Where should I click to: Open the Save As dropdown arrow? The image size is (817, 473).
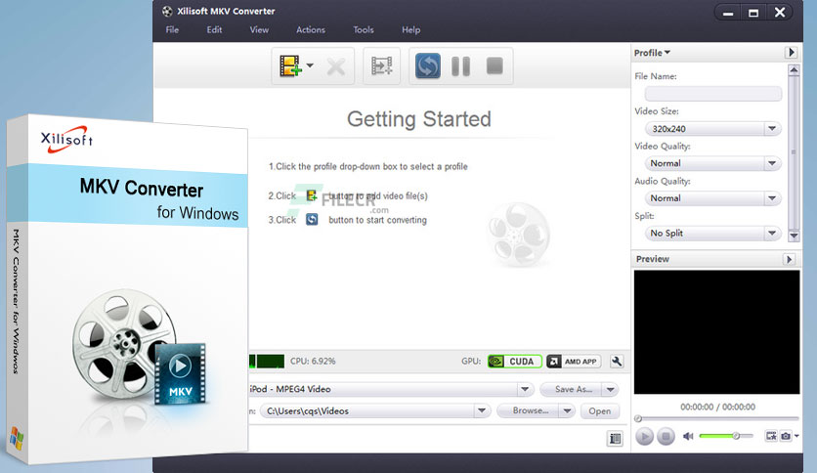tap(610, 389)
